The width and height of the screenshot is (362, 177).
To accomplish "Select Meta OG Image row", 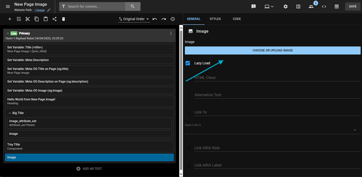I will click(x=89, y=91).
